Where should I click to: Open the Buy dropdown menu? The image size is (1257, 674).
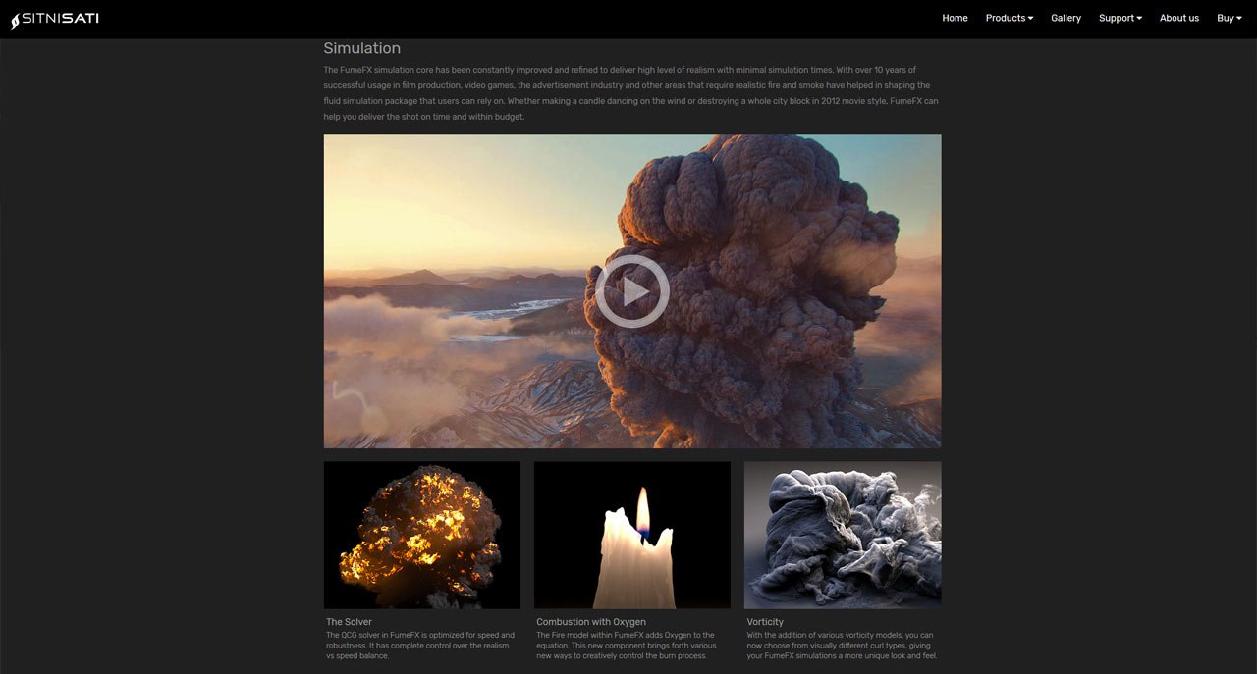click(1230, 18)
